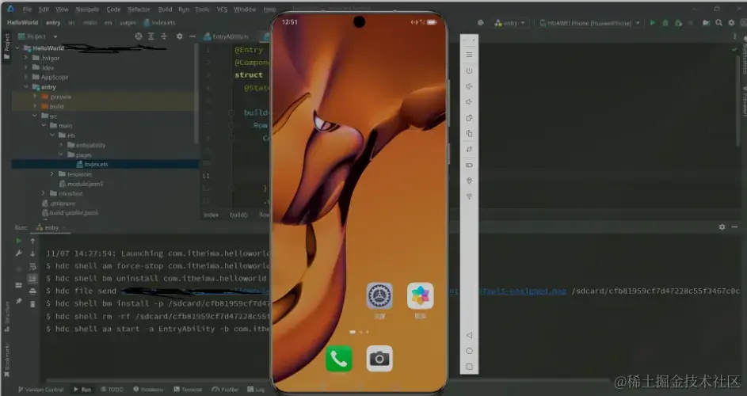The image size is (747, 396).
Task: Click expand all icon in Project panel
Action: (151, 36)
